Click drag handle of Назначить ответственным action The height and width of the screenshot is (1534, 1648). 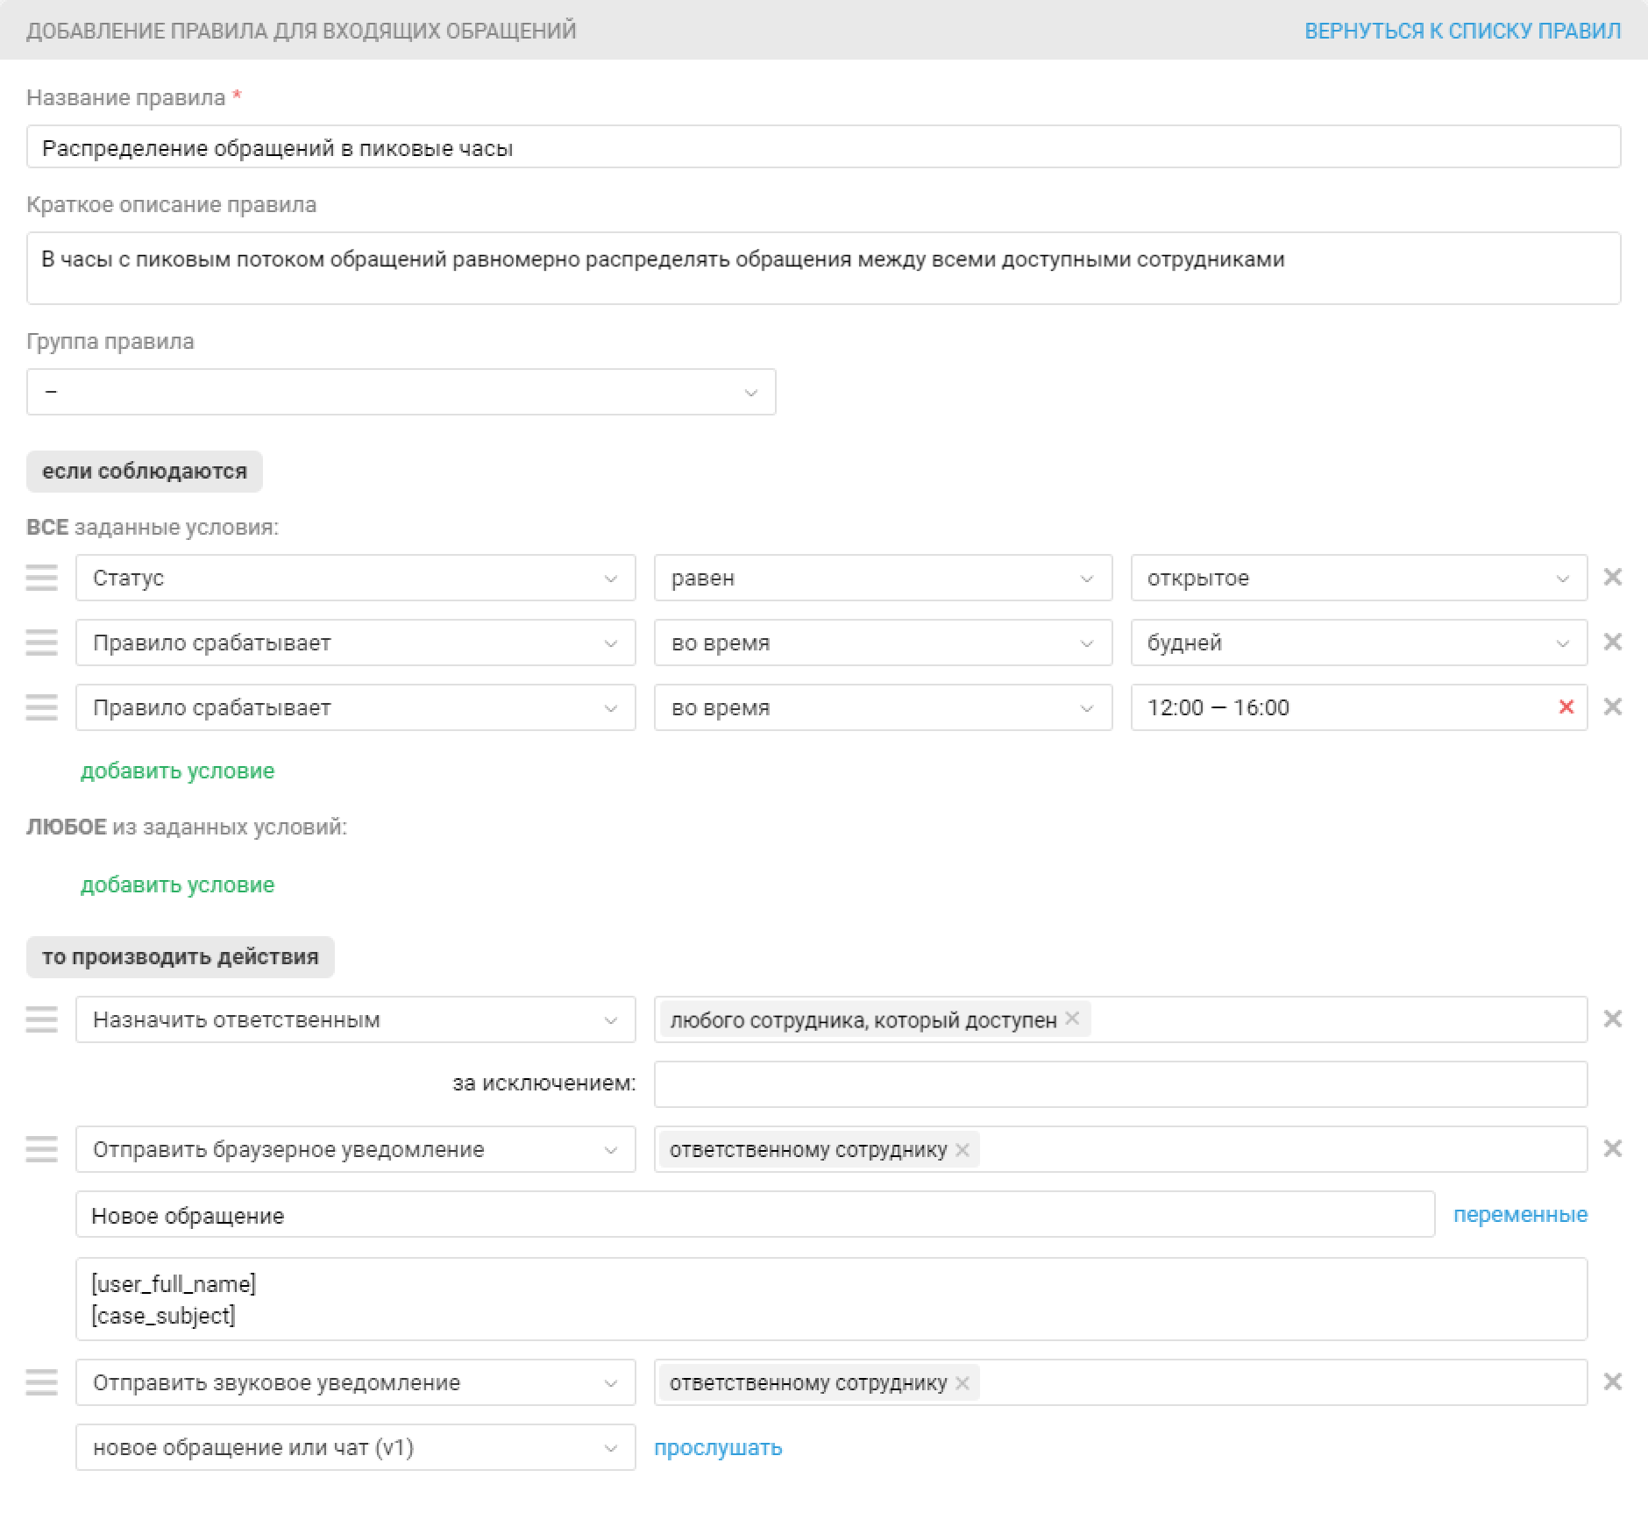41,1019
